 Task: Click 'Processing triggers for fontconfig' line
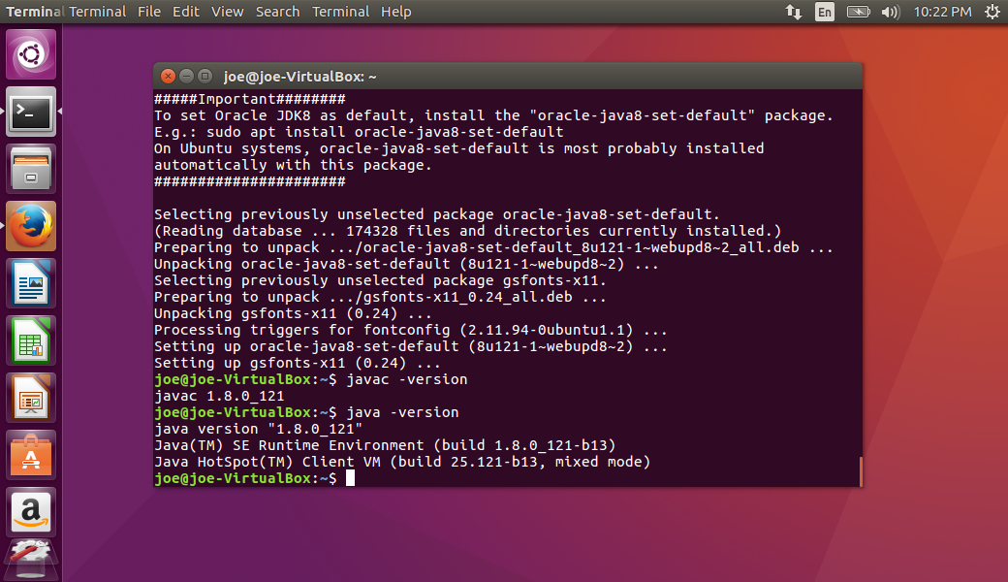[x=411, y=330]
